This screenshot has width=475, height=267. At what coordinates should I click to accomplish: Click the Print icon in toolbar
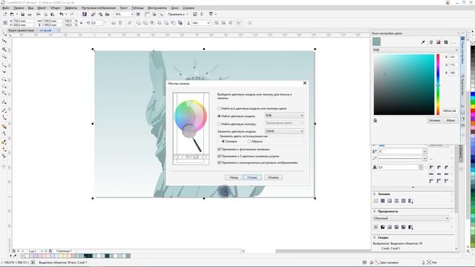[30, 14]
